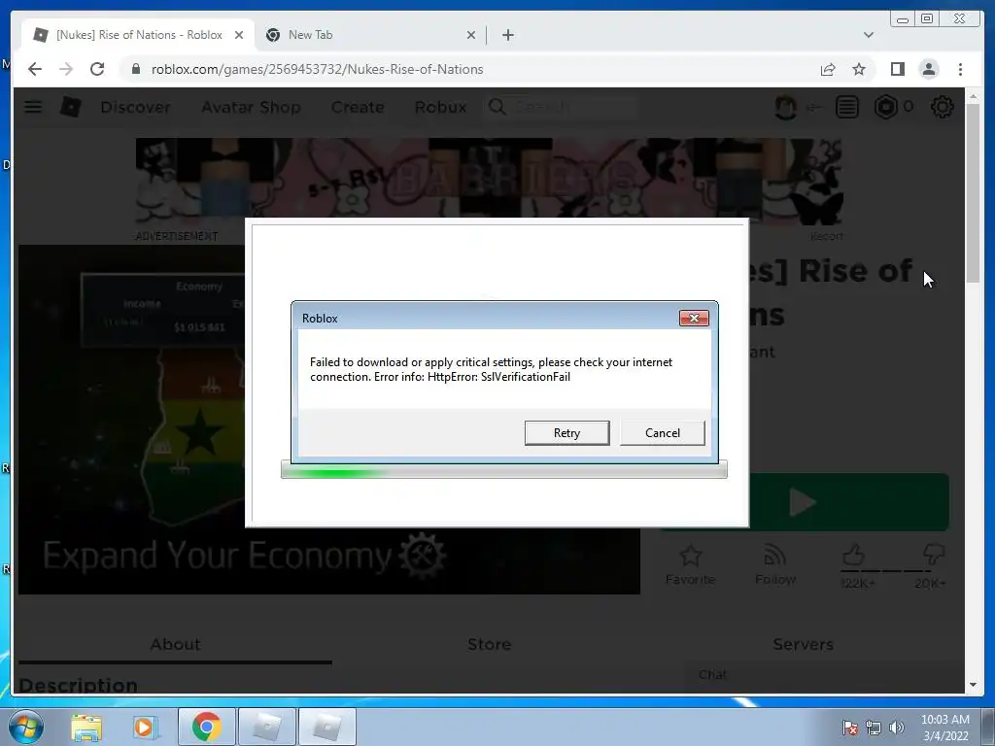Open Chrome side panel icon
Image resolution: width=995 pixels, height=746 pixels.
point(897,69)
